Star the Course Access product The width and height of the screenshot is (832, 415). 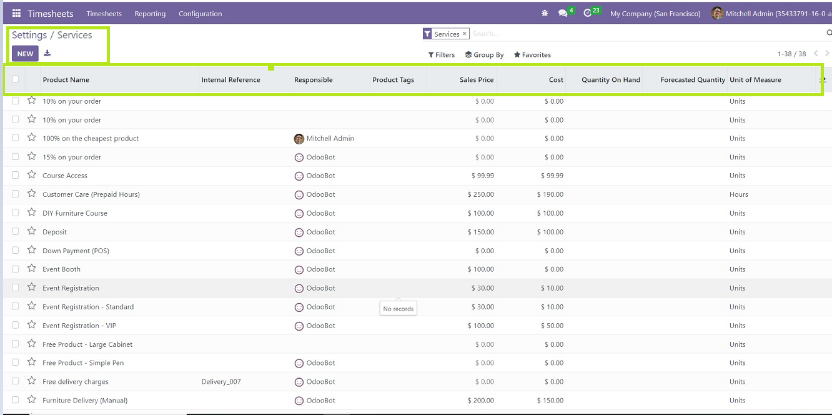[31, 175]
